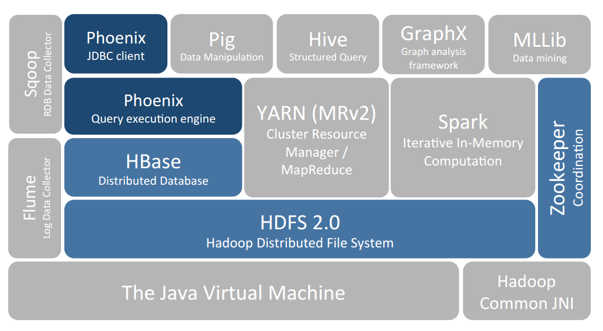Select the Phoenix Query execution engine block
603x331 pixels.
pos(153,106)
